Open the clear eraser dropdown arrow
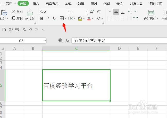Screen dimensions: 167x118 tap(102, 19)
